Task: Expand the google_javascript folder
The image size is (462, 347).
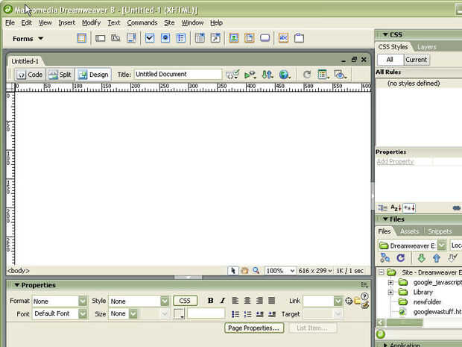Action: (390, 283)
